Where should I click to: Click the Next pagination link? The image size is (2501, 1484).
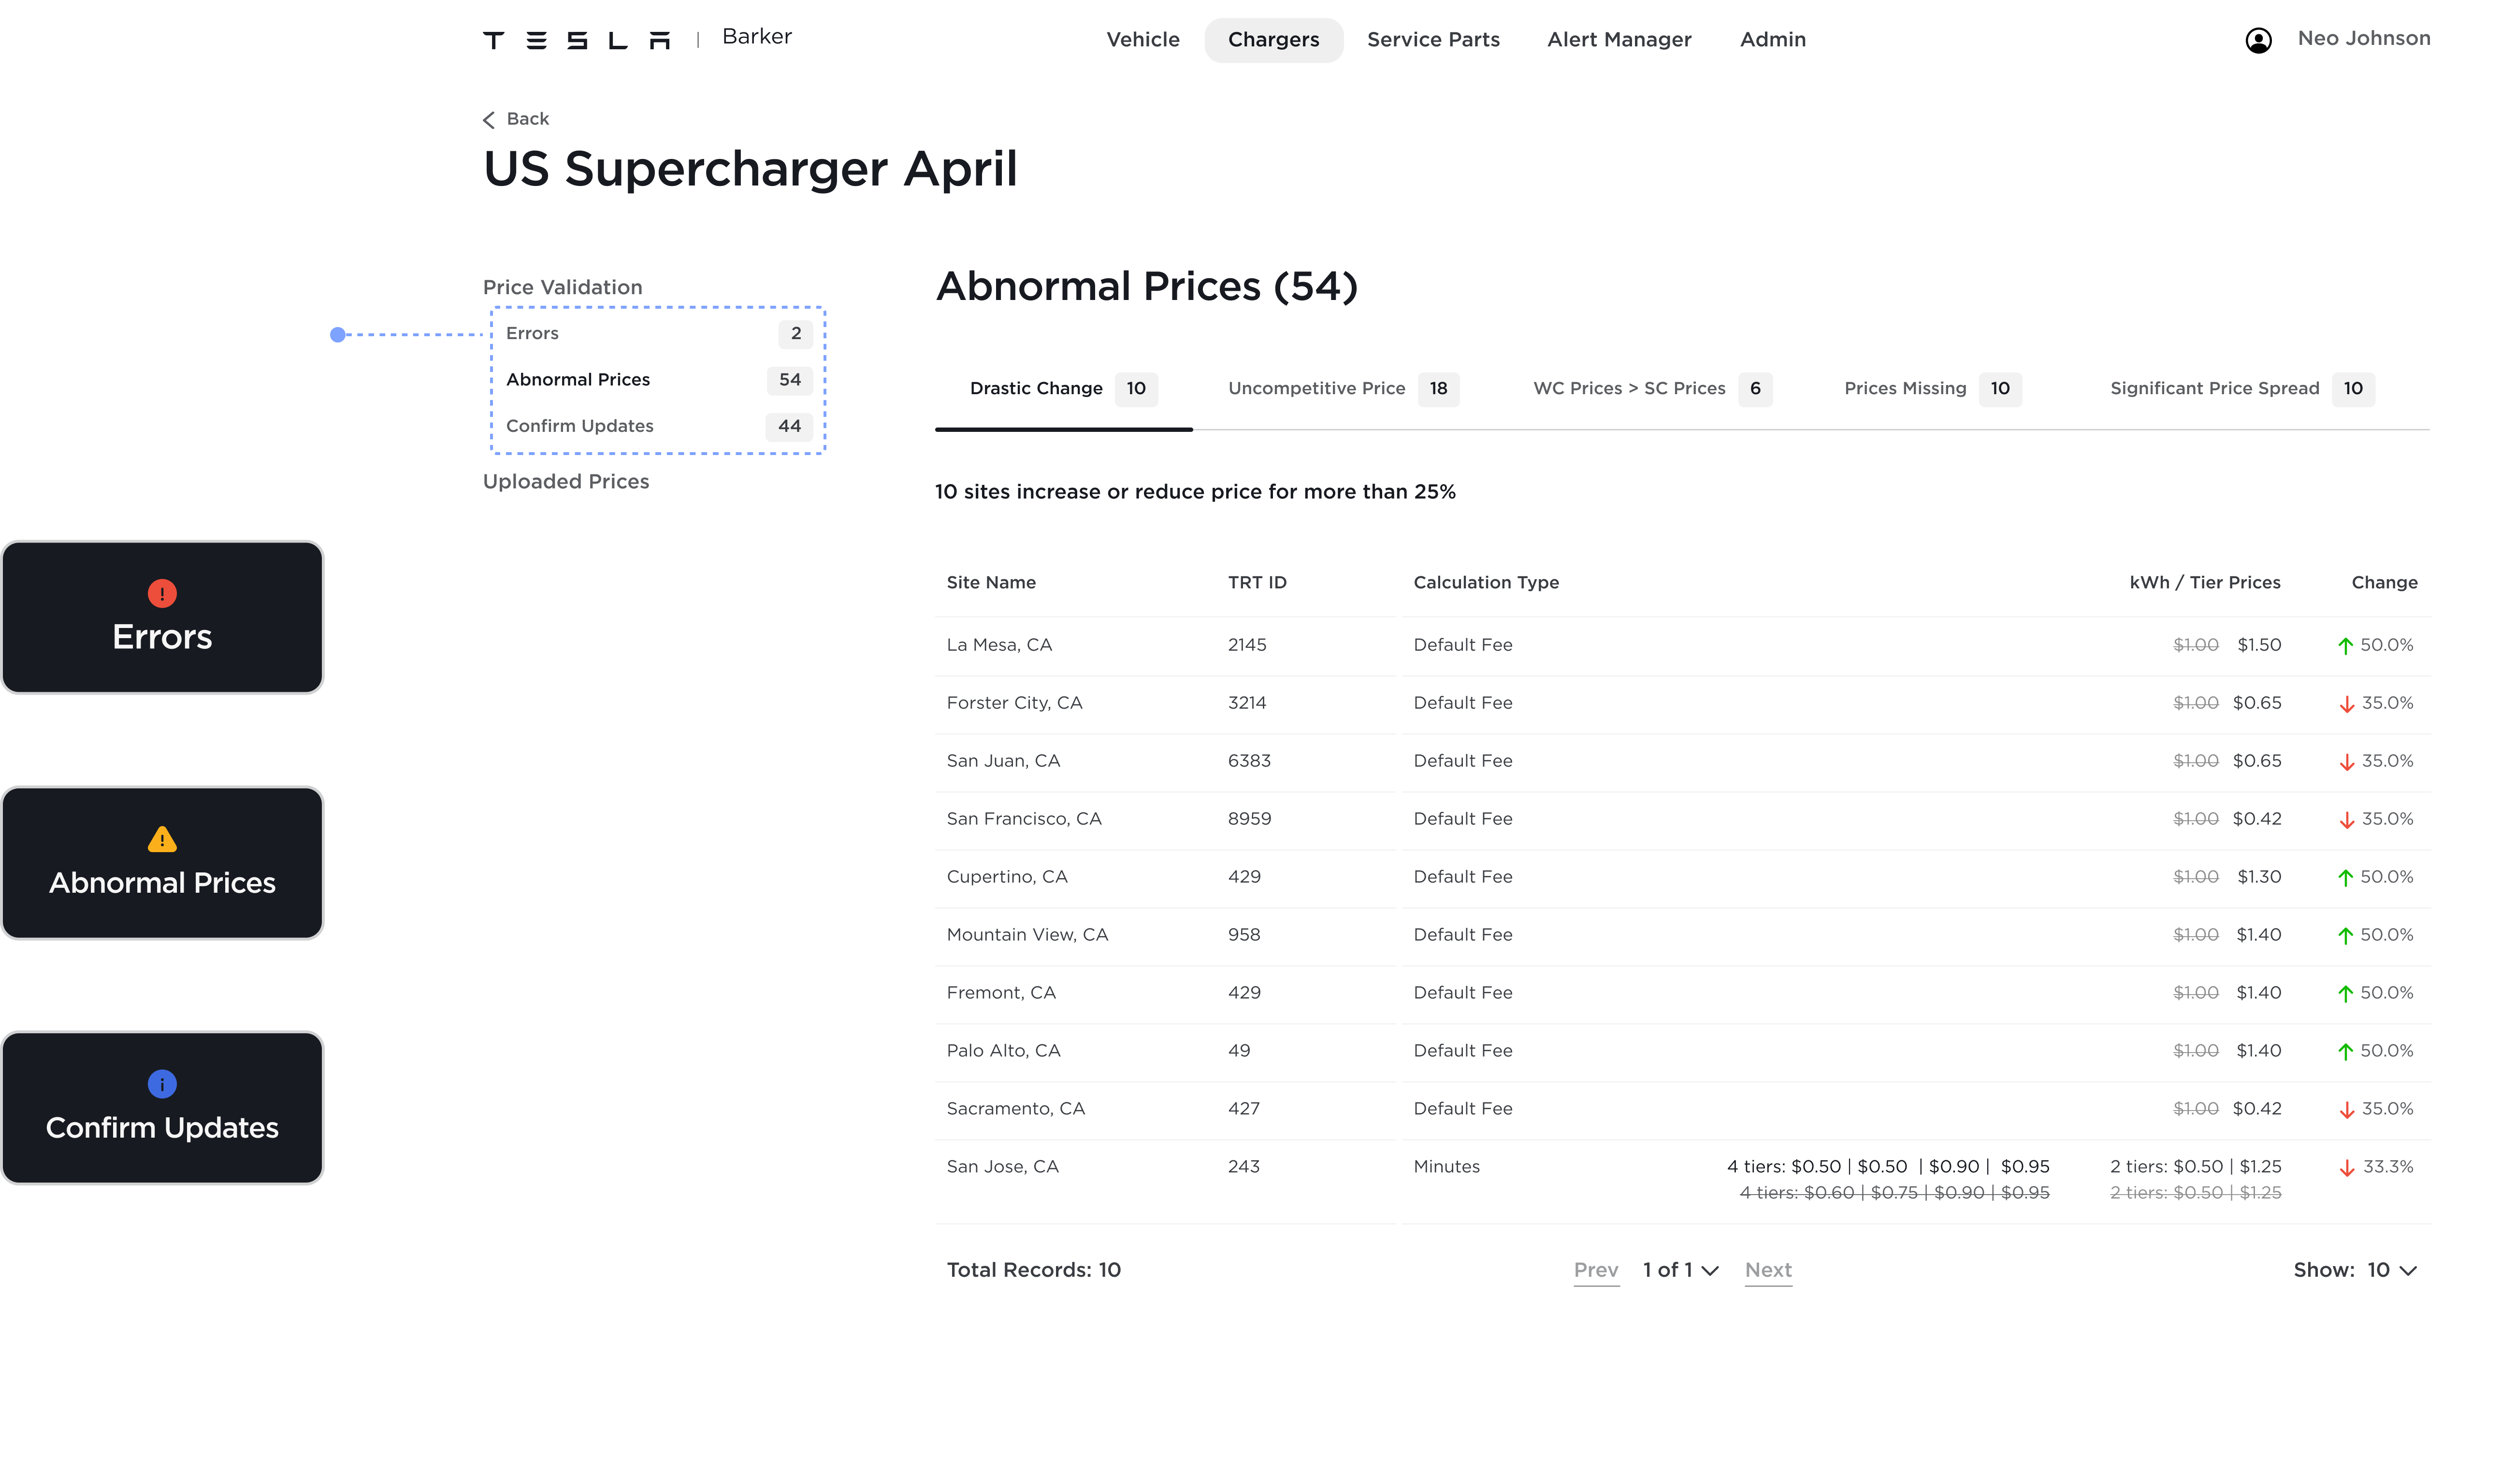[x=1768, y=1270]
